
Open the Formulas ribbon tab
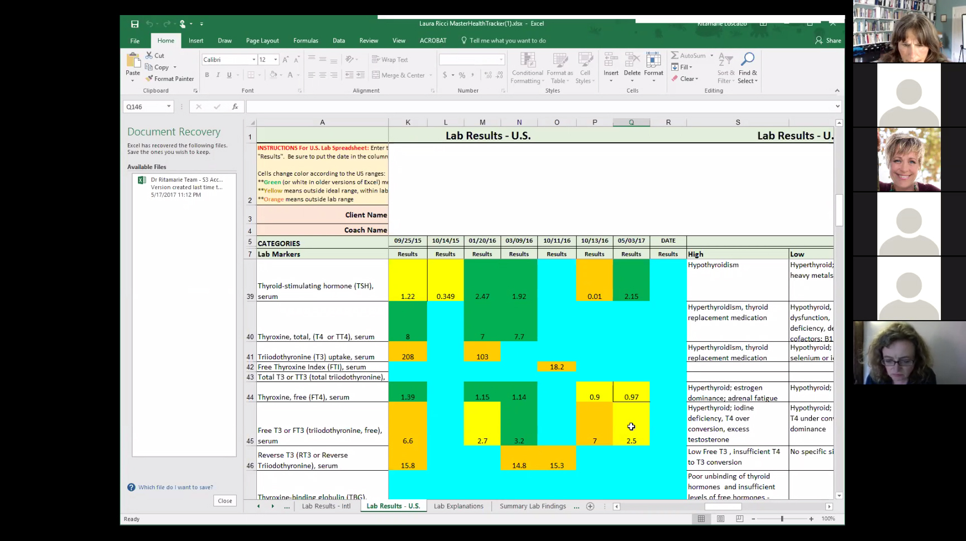click(305, 41)
